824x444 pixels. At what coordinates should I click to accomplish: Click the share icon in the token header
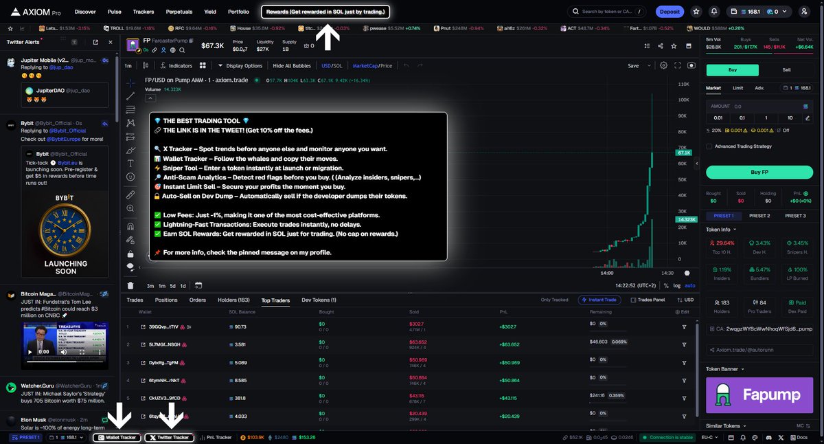pyautogui.click(x=661, y=46)
